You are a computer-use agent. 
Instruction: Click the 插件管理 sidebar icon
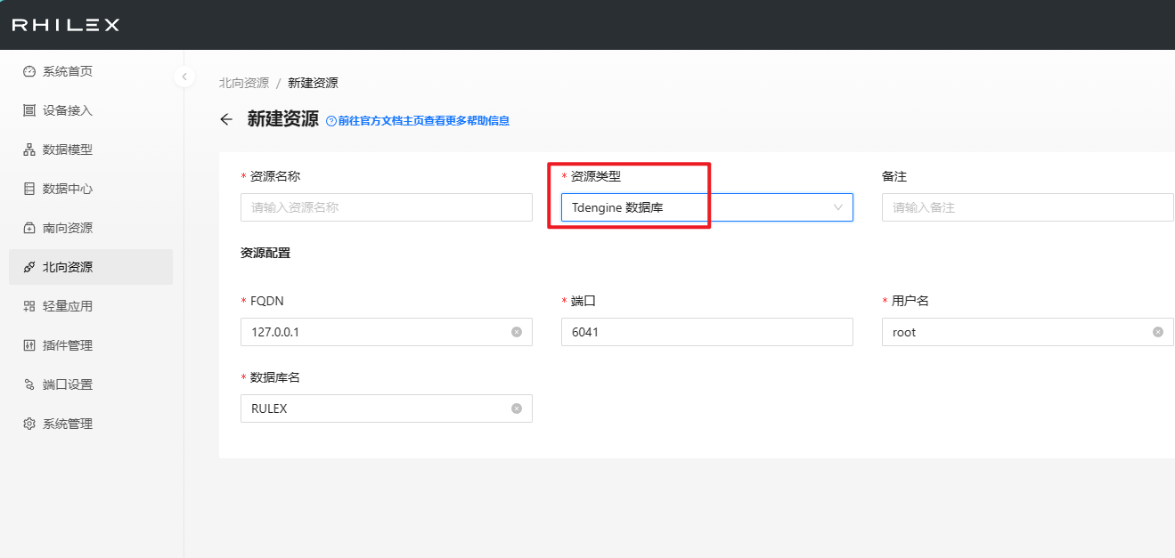(29, 345)
